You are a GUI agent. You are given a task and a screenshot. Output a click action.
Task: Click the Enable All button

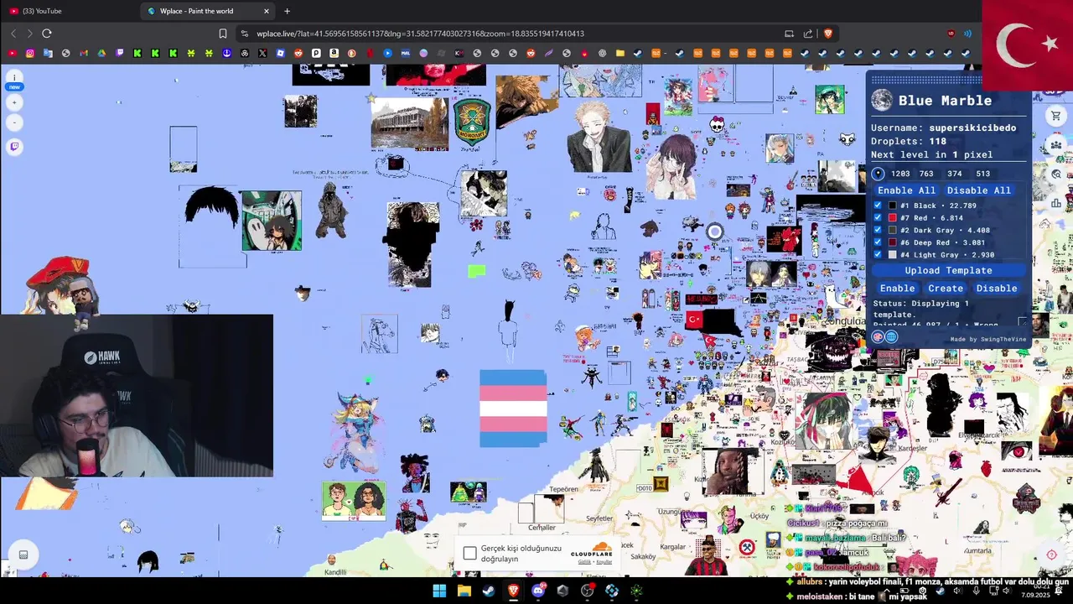[x=906, y=190]
